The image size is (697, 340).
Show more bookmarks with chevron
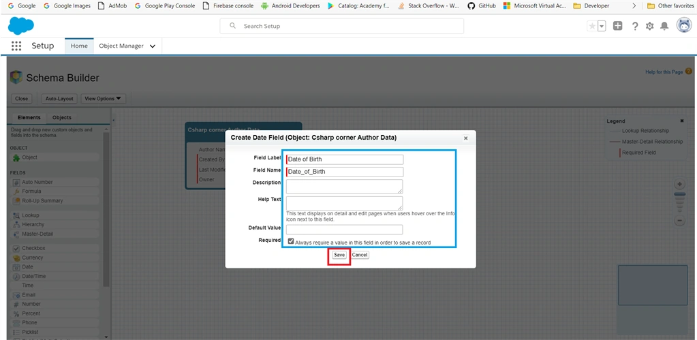pyautogui.click(x=634, y=5)
